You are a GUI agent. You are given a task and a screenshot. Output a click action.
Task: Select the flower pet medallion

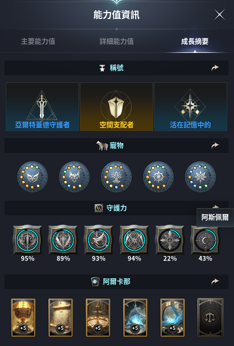coord(200,177)
